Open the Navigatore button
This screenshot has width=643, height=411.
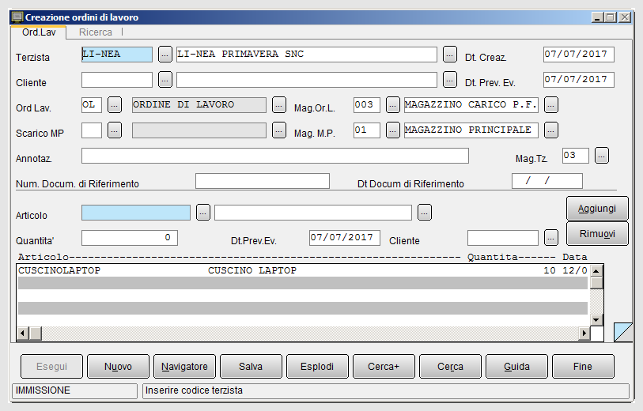(x=184, y=366)
